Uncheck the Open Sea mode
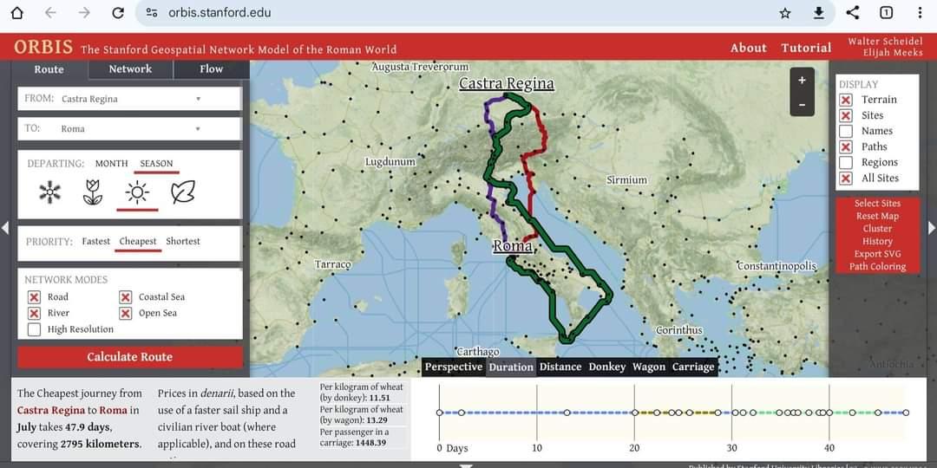The width and height of the screenshot is (937, 468). [x=125, y=314]
